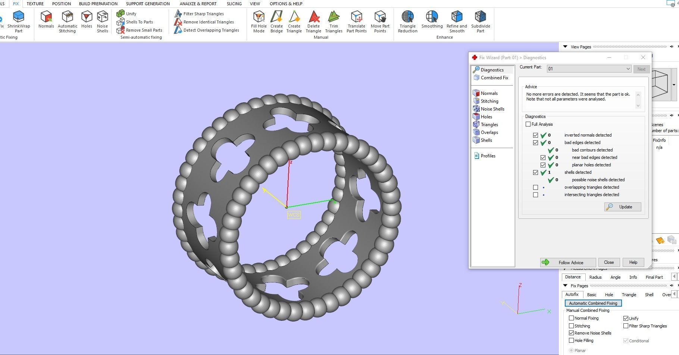Switch to Radius measurement tab
The image size is (679, 355).
coord(595,277)
